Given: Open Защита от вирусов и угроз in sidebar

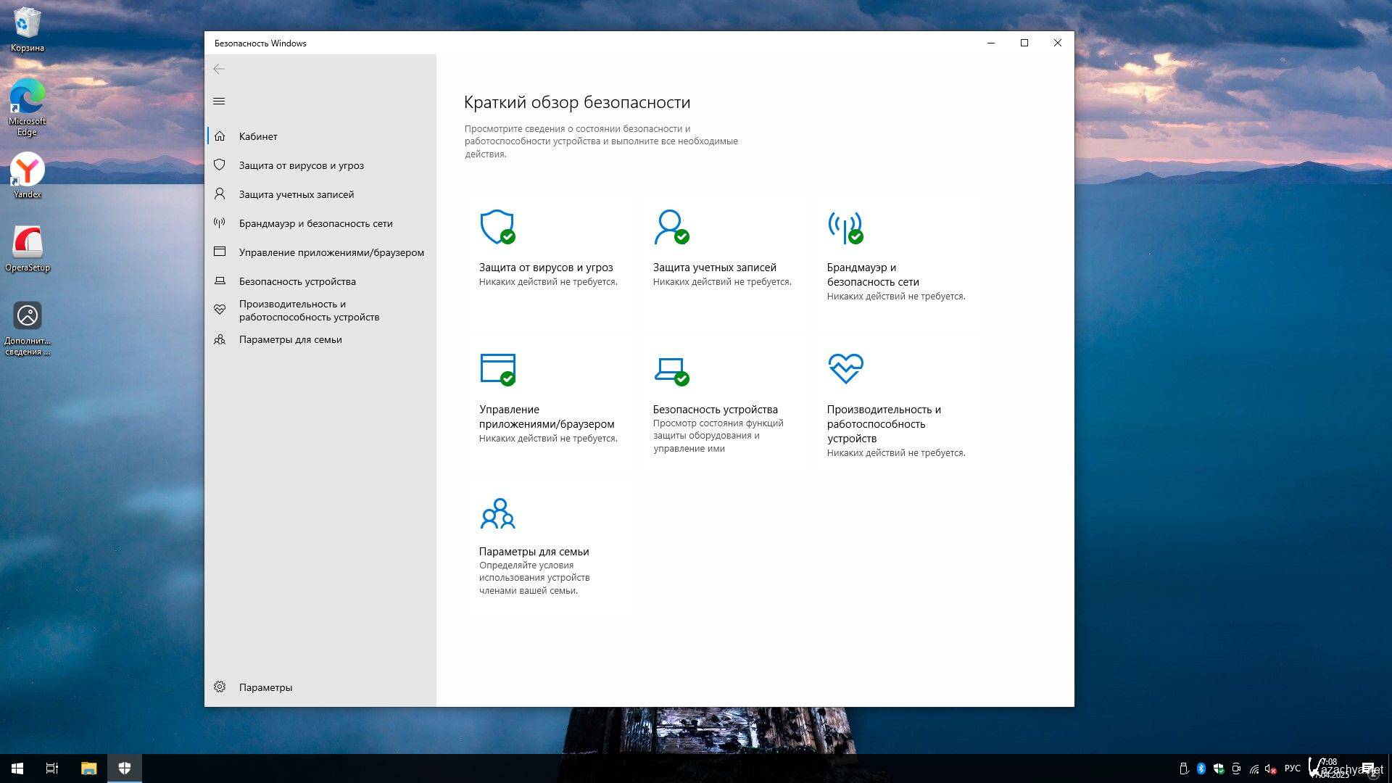Looking at the screenshot, I should tap(301, 165).
